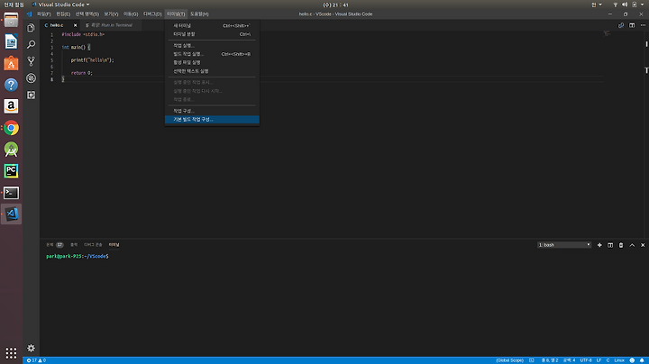649x364 pixels.
Task: Click the Terminal (T) menu header
Action: pyautogui.click(x=176, y=14)
